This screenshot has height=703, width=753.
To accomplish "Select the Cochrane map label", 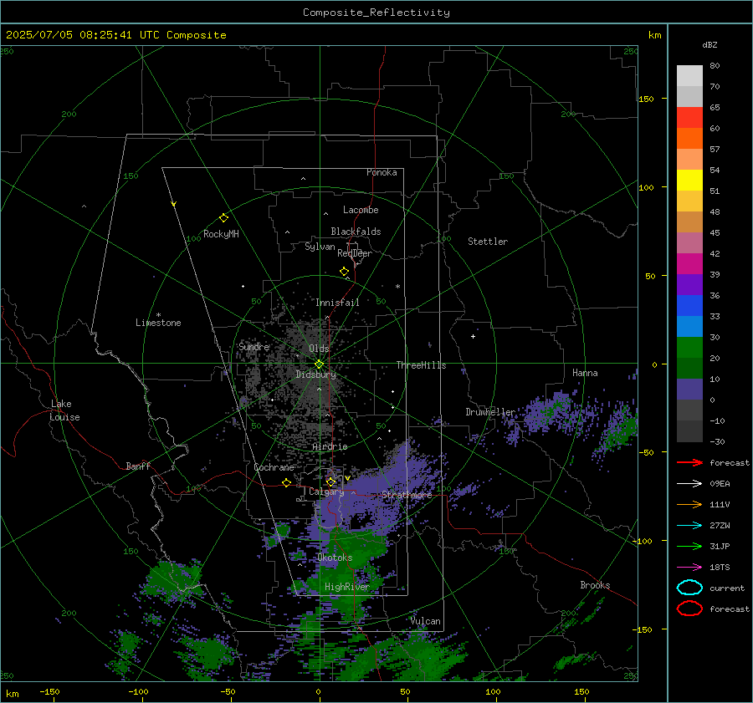I will point(274,467).
